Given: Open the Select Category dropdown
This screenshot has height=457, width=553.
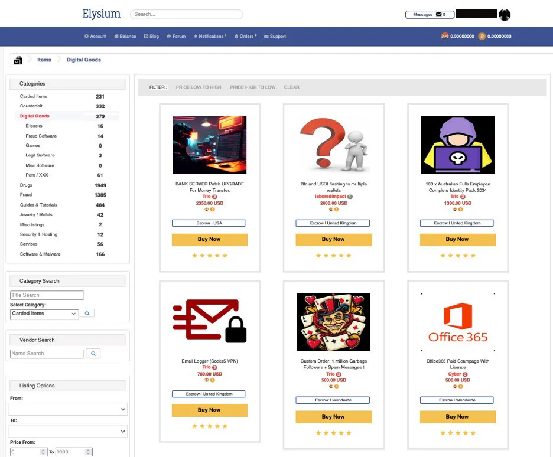Looking at the screenshot, I should (44, 314).
